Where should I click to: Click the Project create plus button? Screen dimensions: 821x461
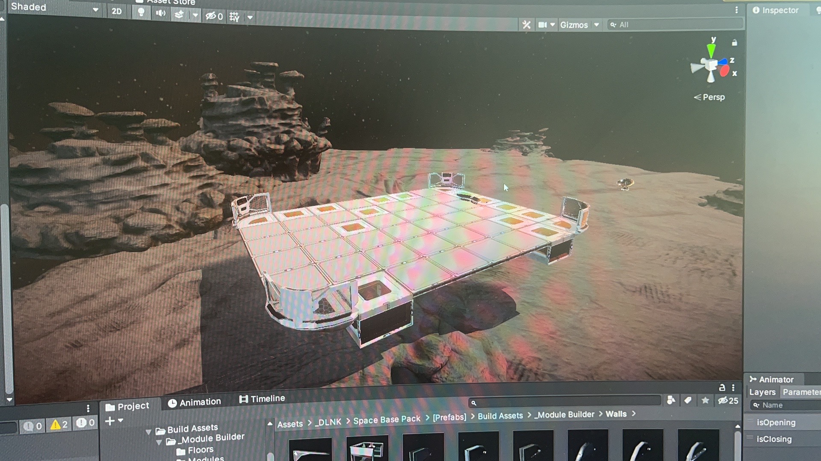click(x=109, y=421)
